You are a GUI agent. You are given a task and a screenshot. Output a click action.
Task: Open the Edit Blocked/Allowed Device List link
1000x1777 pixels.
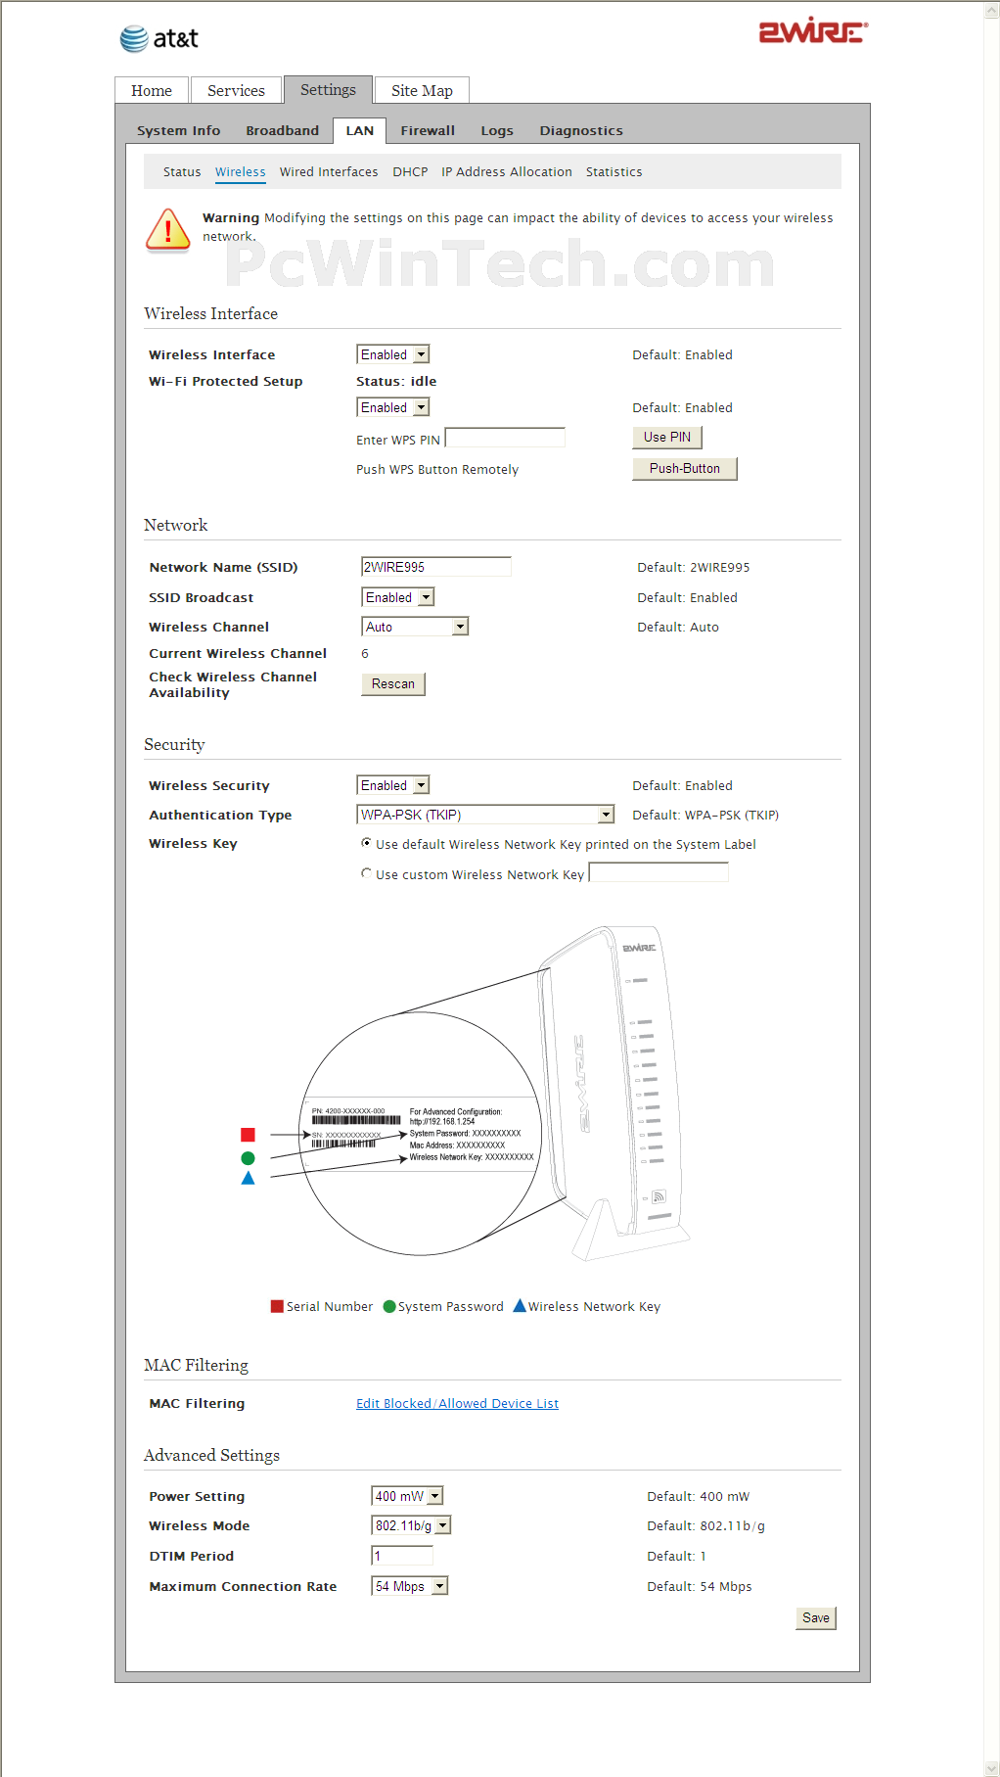[457, 1403]
